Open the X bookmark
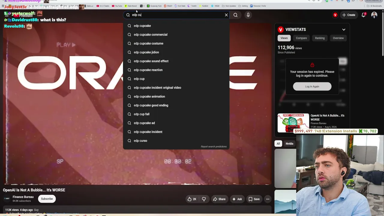384x216 pixels. 142,6
